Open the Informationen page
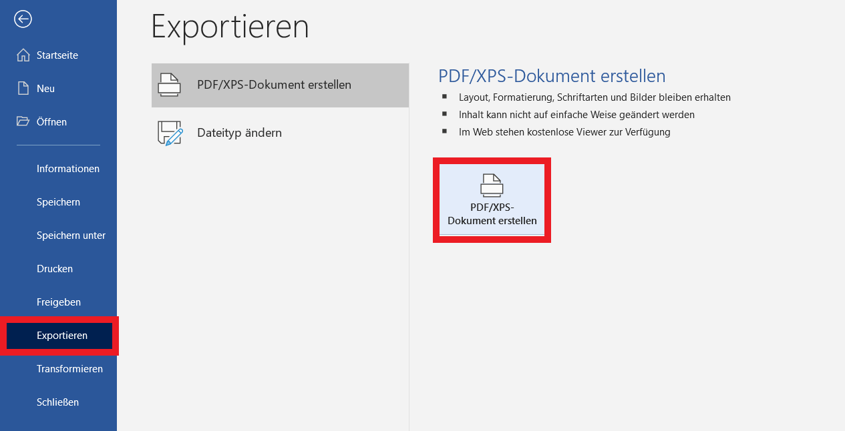This screenshot has height=431, width=845. [x=67, y=169]
